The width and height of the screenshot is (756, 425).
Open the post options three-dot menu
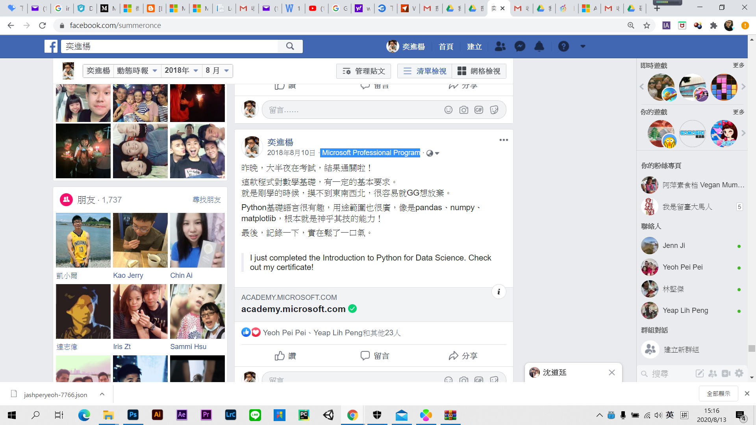[504, 140]
